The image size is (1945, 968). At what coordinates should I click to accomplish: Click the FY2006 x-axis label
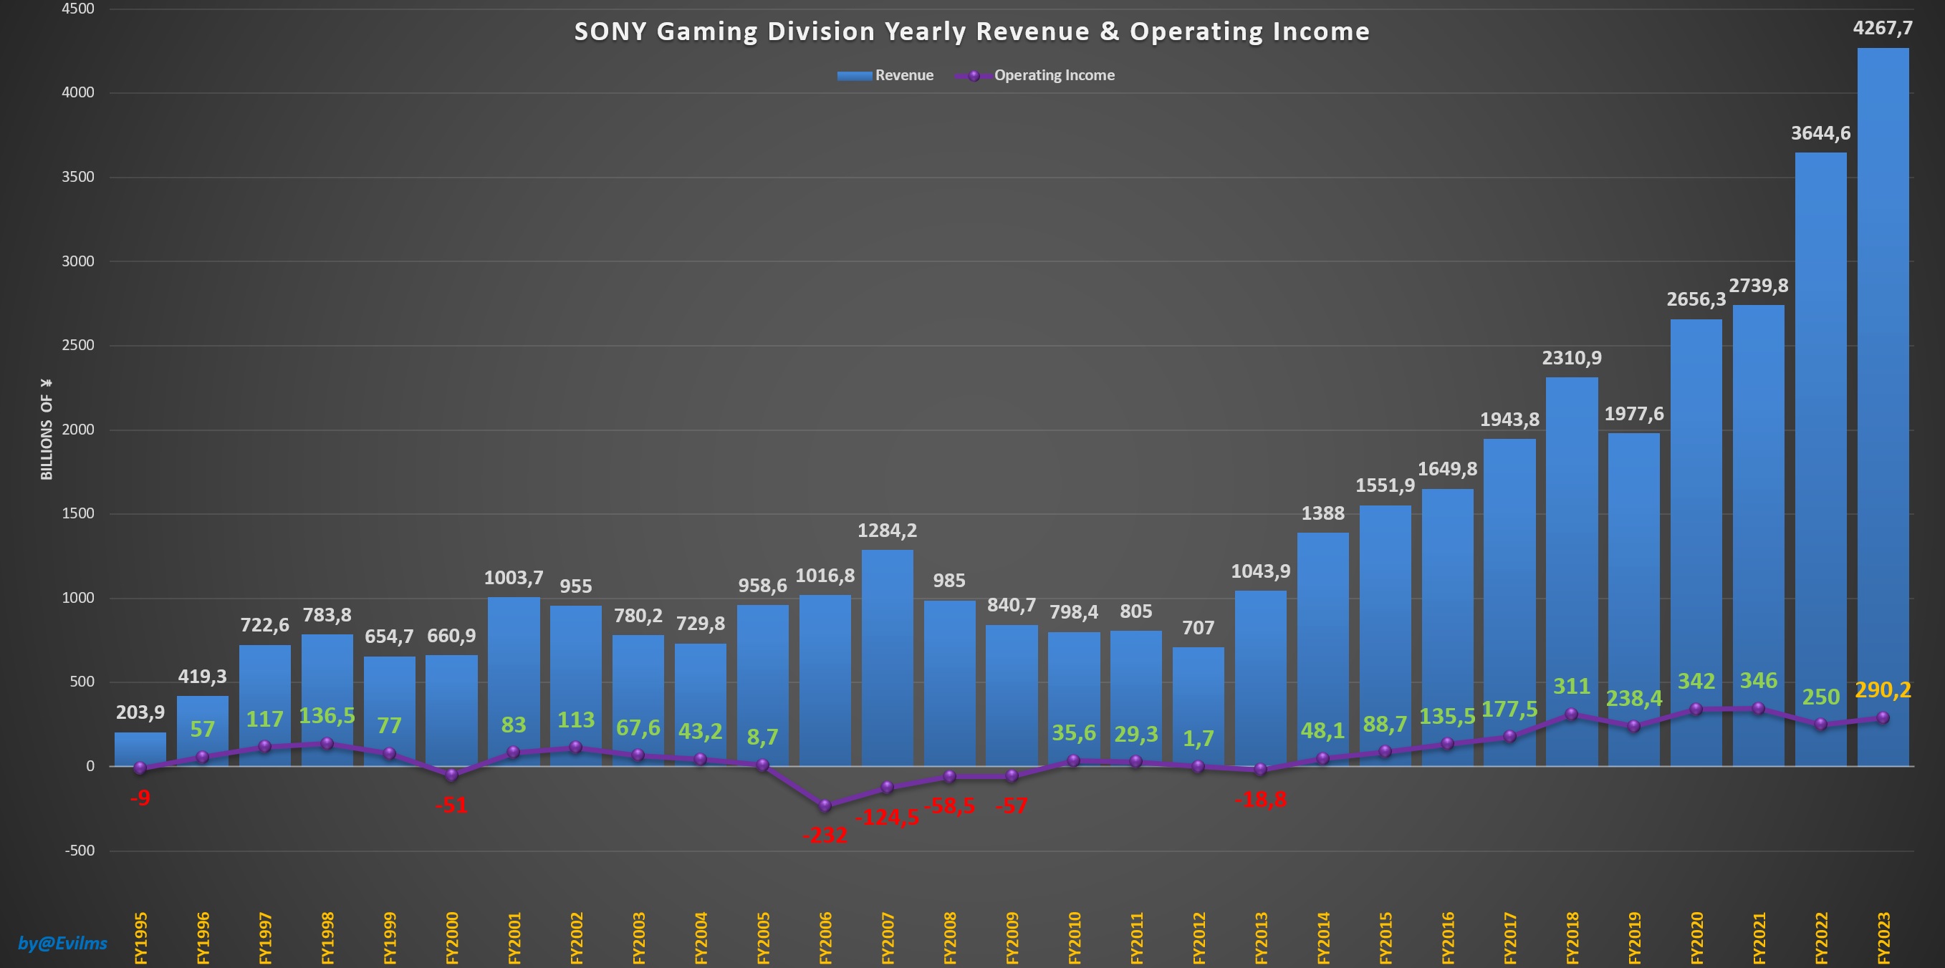(825, 938)
